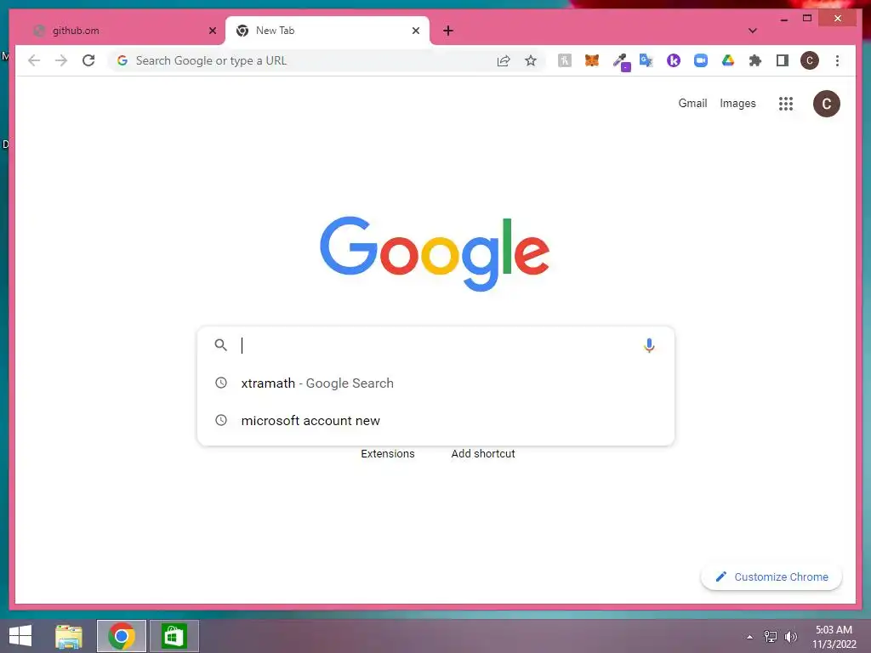The width and height of the screenshot is (871, 653).
Task: Go back to previous page
Action: [x=34, y=60]
